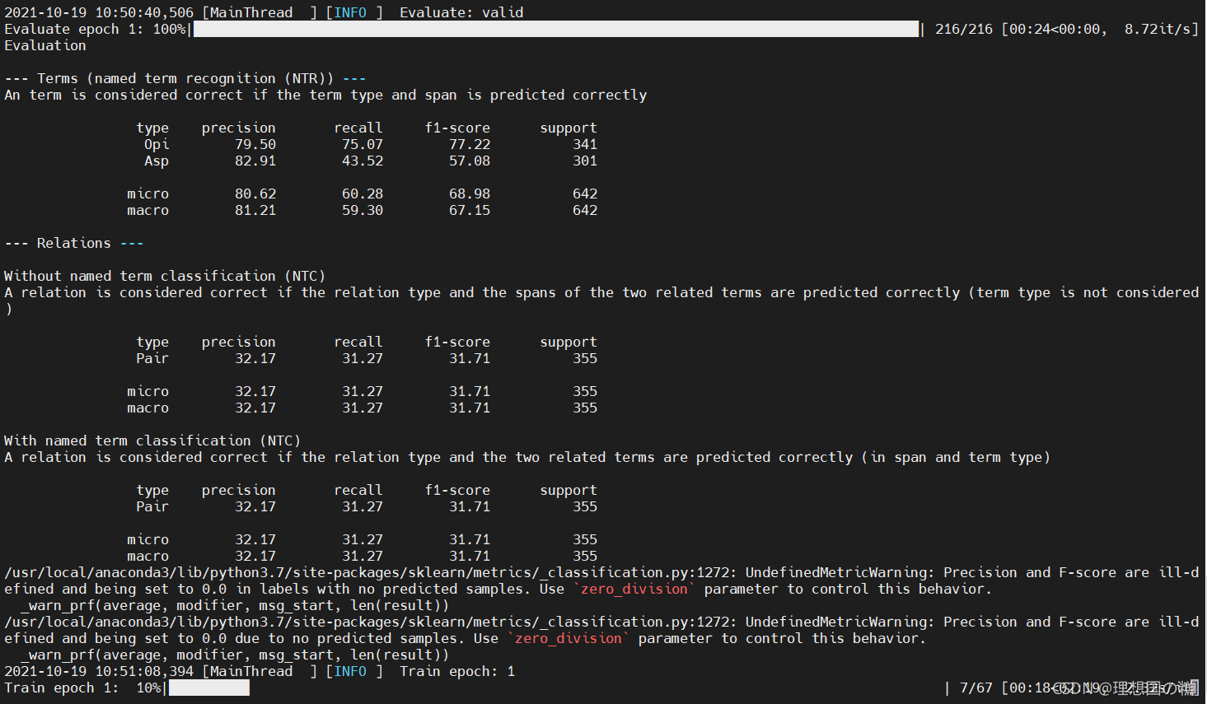Click the 'Train epoch: 1' log message
Viewport: 1207px width, 704px height.
pyautogui.click(x=457, y=671)
